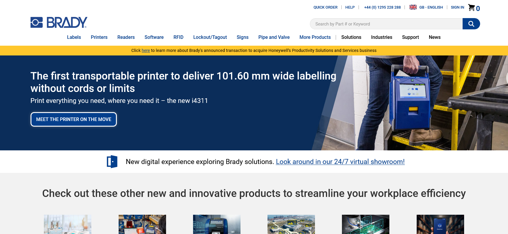Viewport: 508px width, 234px height.
Task: Open the Labels menu
Action: (74, 37)
